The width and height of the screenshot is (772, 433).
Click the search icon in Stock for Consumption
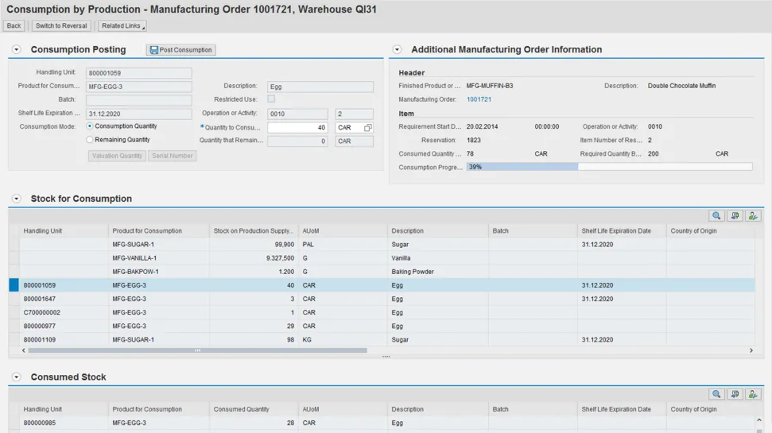coord(716,216)
